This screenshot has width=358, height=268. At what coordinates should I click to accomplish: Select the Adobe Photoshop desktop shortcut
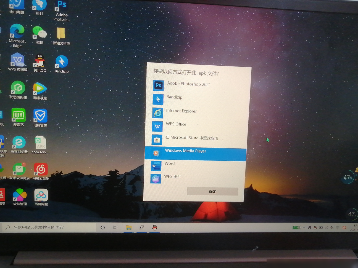(x=62, y=10)
